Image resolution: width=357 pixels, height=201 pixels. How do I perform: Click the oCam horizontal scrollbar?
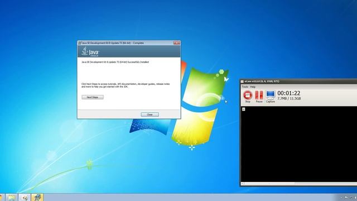[x=299, y=184]
